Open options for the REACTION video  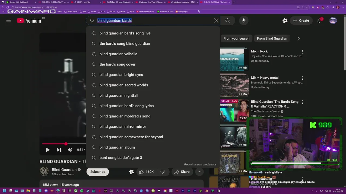(x=302, y=102)
